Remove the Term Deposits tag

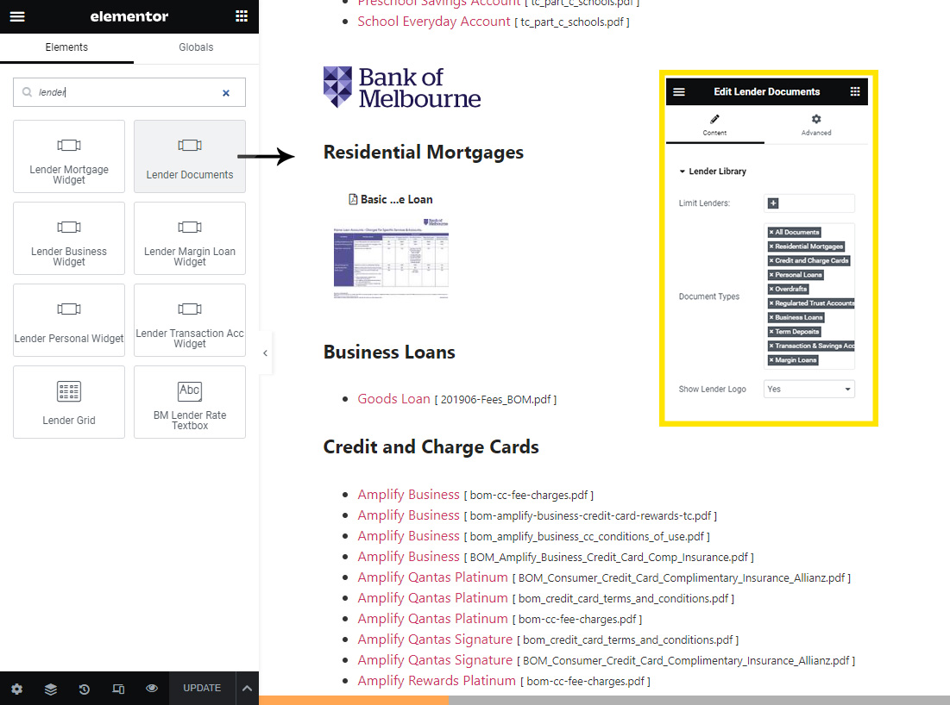point(771,332)
